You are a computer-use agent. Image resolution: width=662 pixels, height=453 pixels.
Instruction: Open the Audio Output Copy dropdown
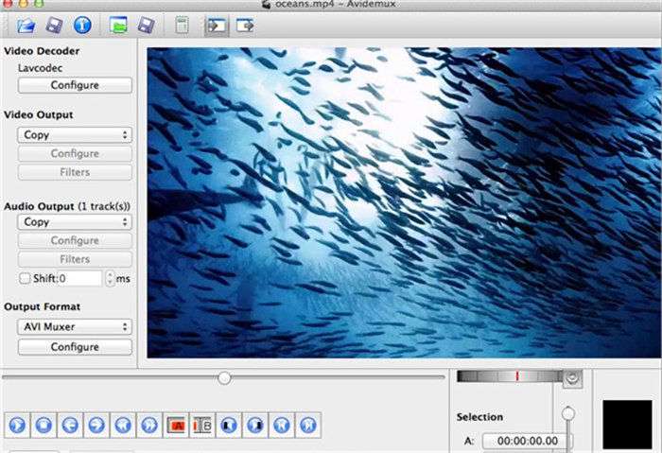coord(75,221)
